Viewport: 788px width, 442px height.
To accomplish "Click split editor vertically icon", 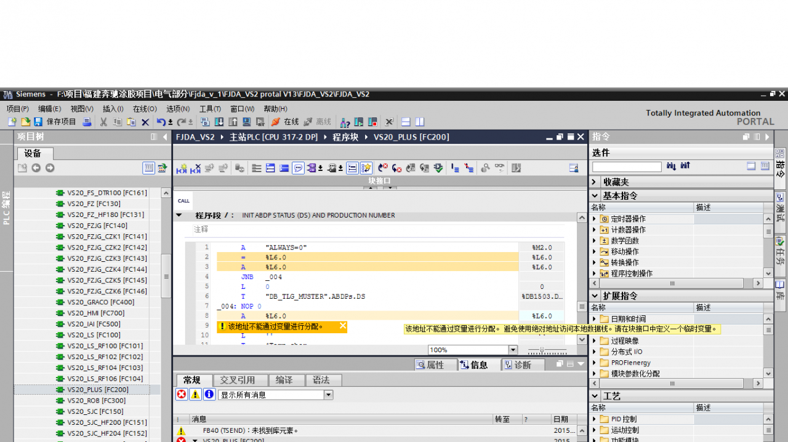I will point(420,122).
